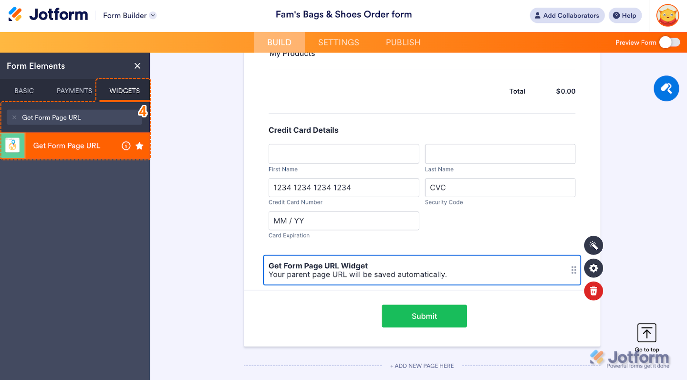
Task: Switch to the PAYMENTS tab
Action: click(73, 91)
